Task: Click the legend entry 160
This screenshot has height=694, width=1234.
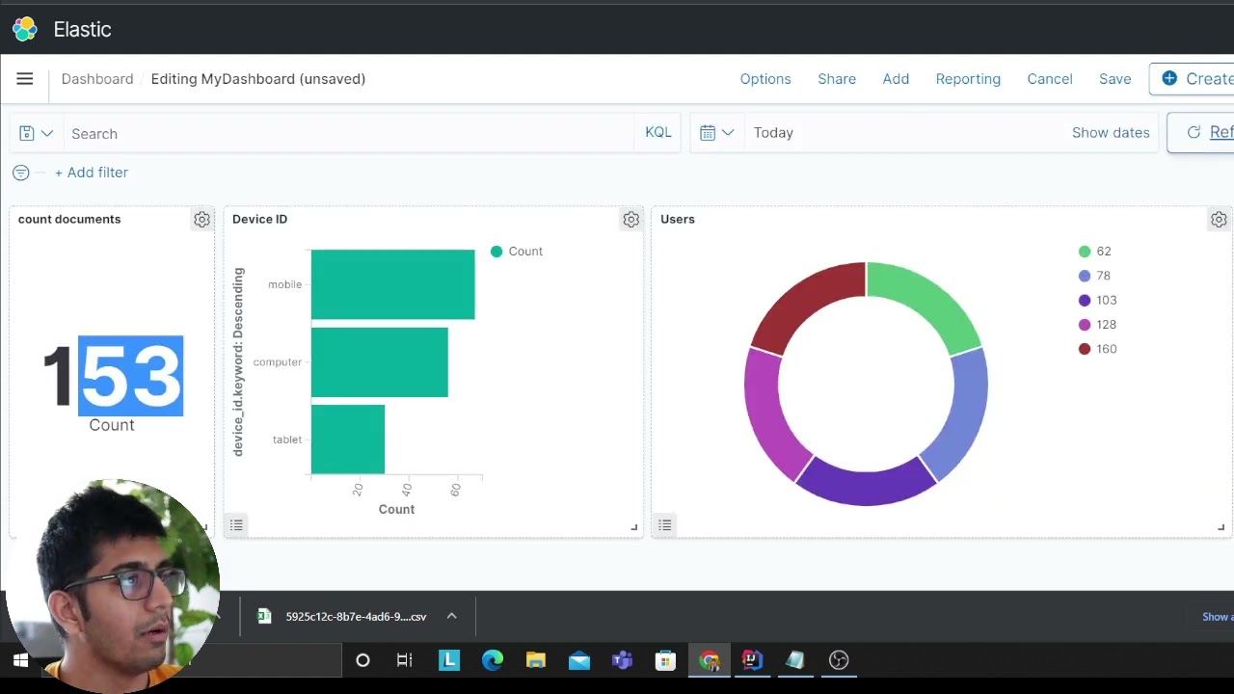Action: (x=1098, y=349)
